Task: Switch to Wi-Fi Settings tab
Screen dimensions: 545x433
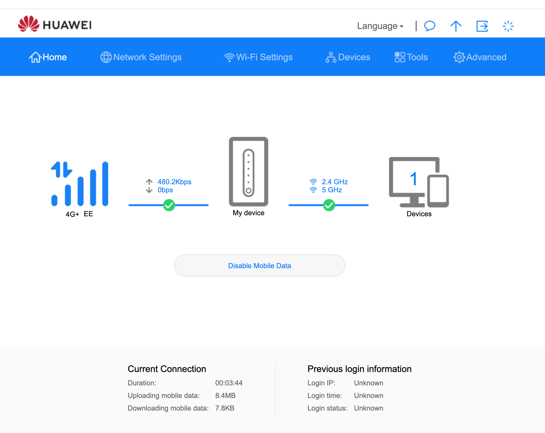Action: tap(258, 57)
